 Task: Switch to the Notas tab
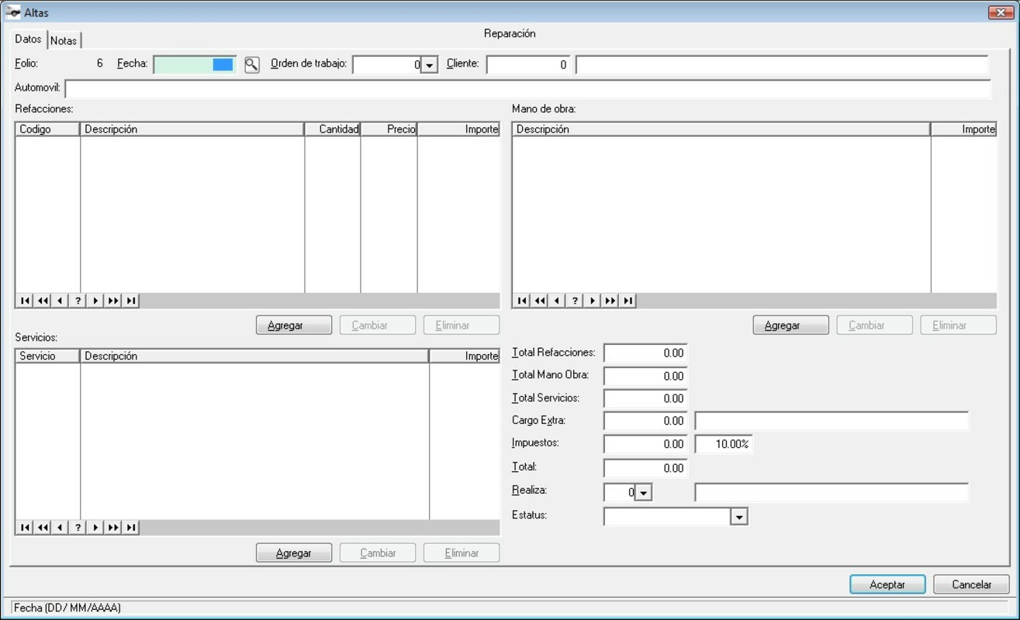point(64,40)
